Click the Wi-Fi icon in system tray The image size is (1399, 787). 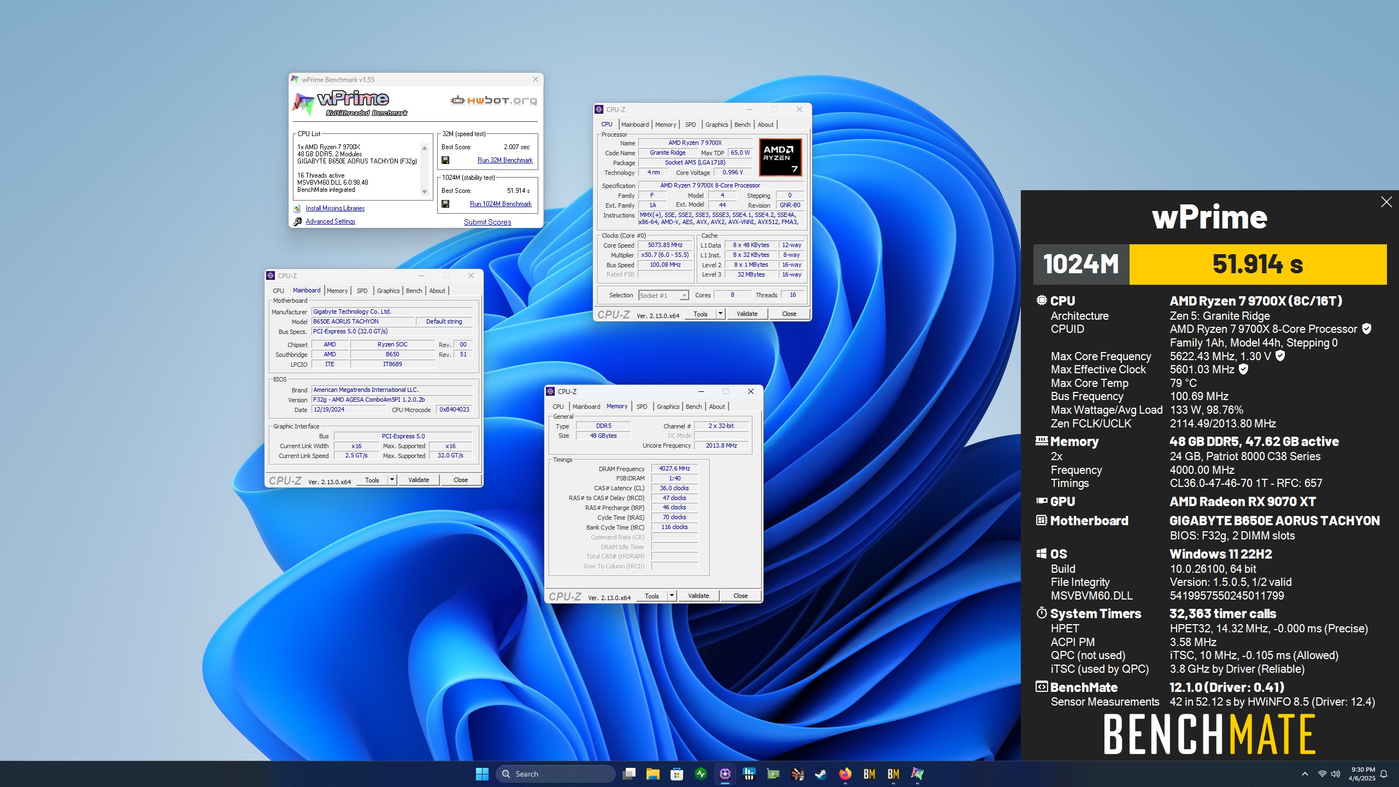1322,774
